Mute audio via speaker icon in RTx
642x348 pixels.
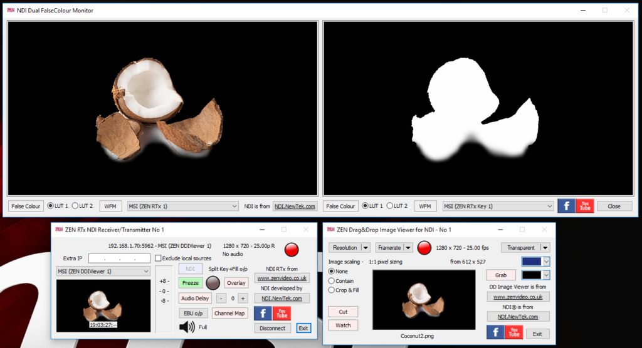pos(187,327)
